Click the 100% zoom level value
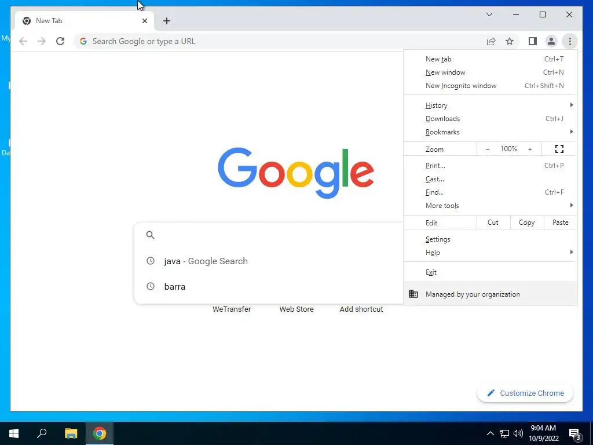 508,149
